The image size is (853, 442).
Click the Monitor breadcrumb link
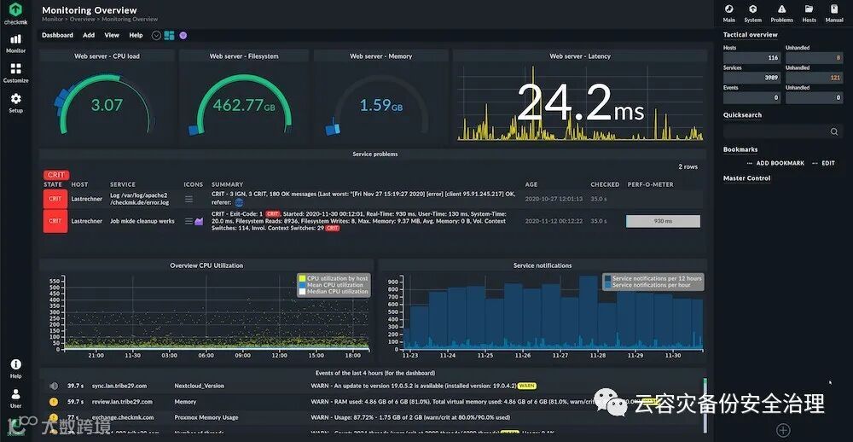tap(52, 19)
